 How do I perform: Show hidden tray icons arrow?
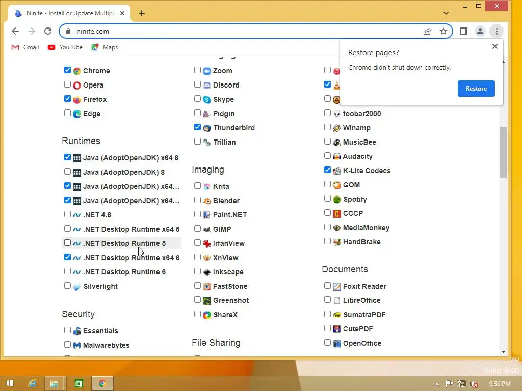point(437,384)
